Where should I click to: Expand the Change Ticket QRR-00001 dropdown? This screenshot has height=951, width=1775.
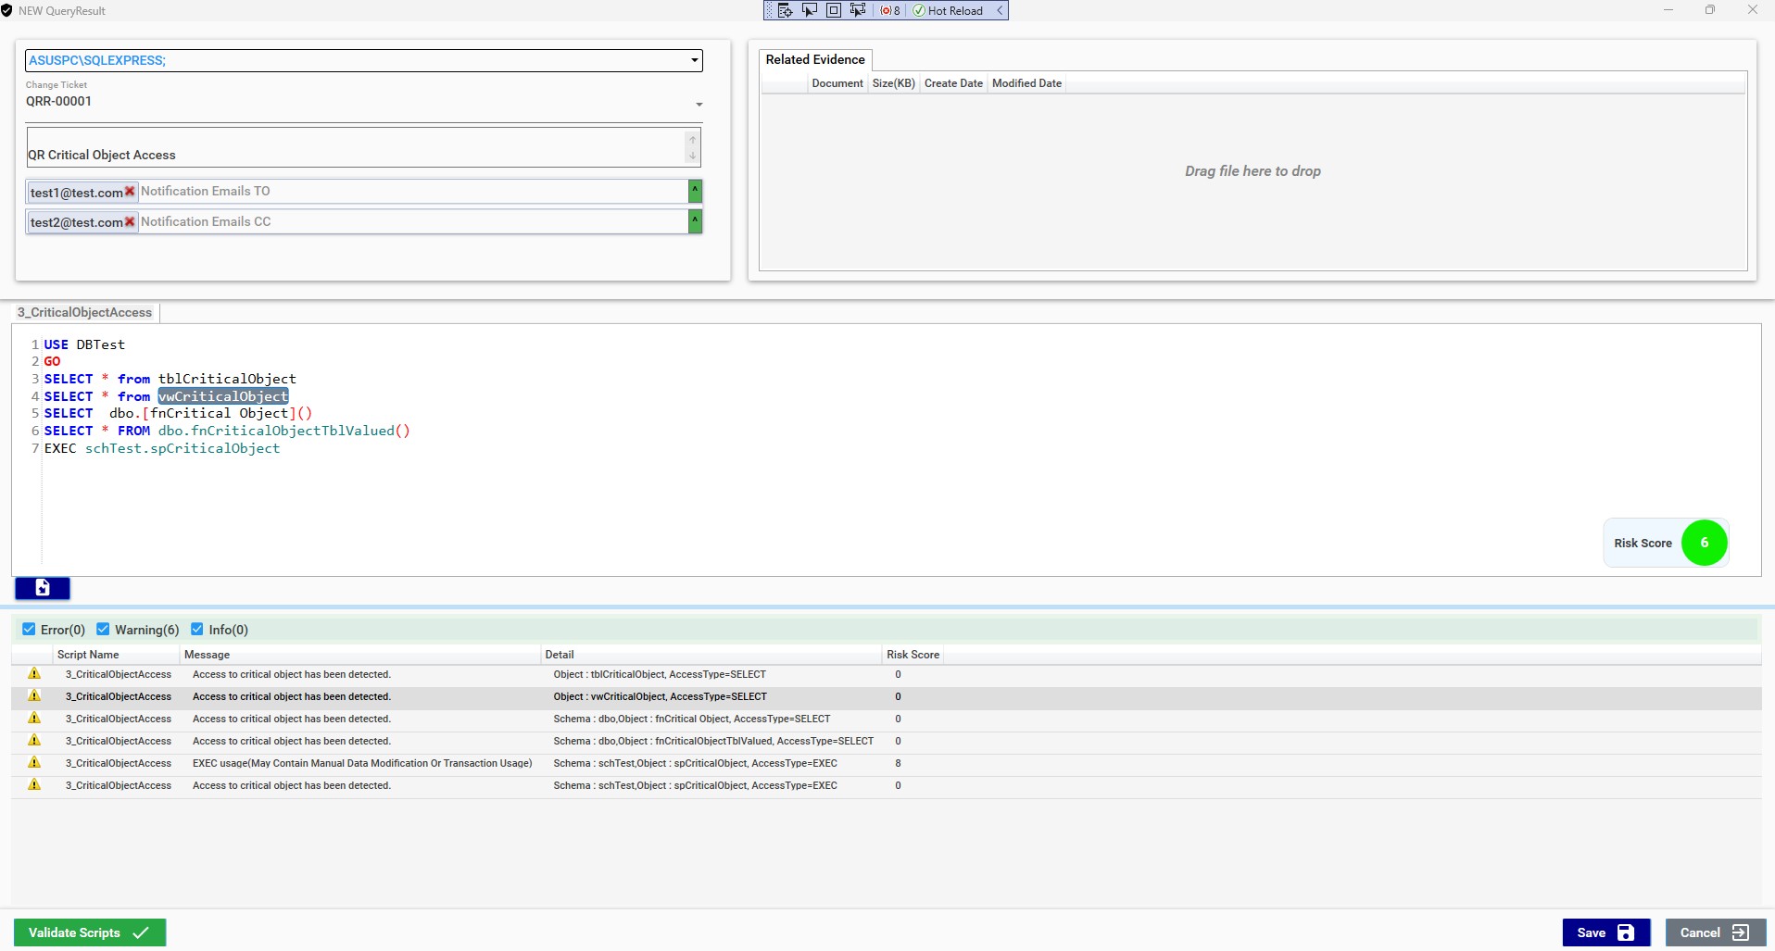click(699, 105)
